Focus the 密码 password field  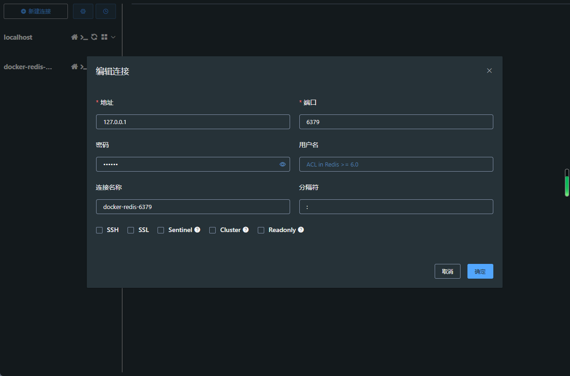click(x=193, y=164)
